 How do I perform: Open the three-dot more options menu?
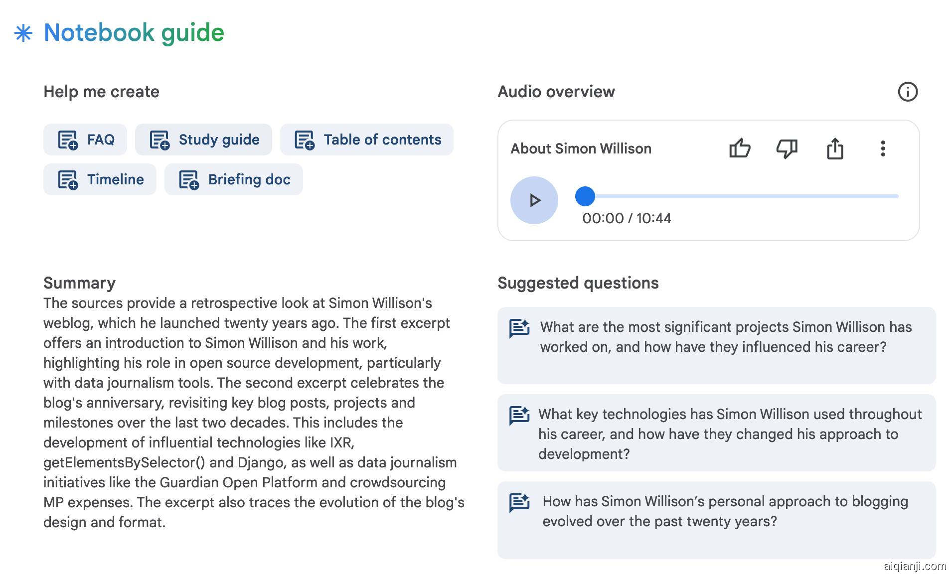[x=883, y=148]
